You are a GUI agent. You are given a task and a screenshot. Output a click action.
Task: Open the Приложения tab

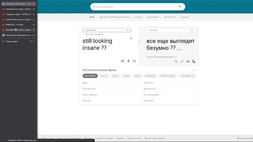pyautogui.click(x=153, y=17)
